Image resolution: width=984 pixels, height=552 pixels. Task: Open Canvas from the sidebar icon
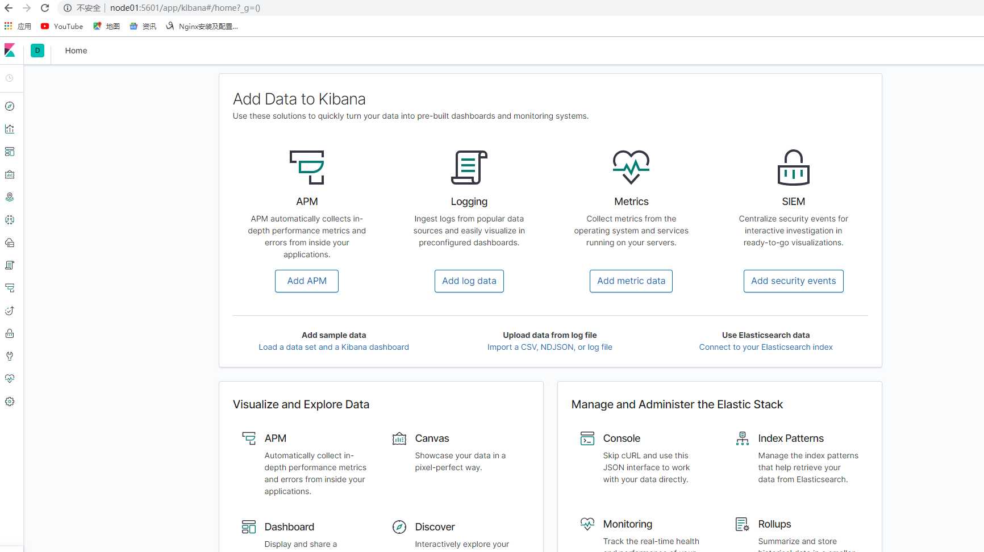(x=10, y=174)
